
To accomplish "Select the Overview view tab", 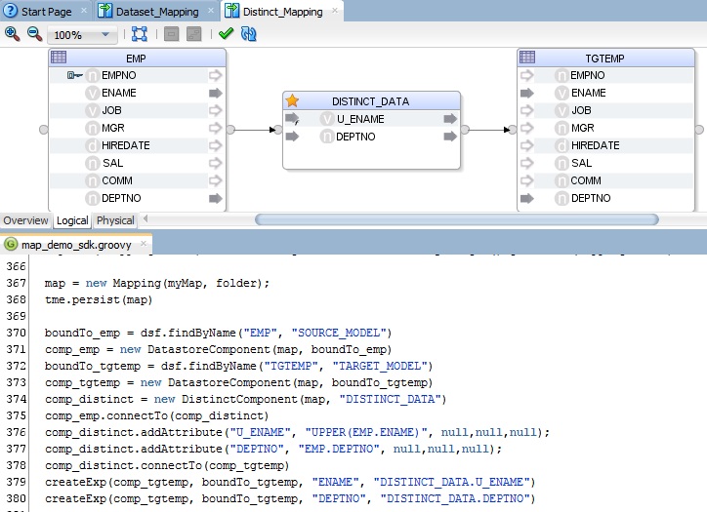I will click(x=25, y=220).
